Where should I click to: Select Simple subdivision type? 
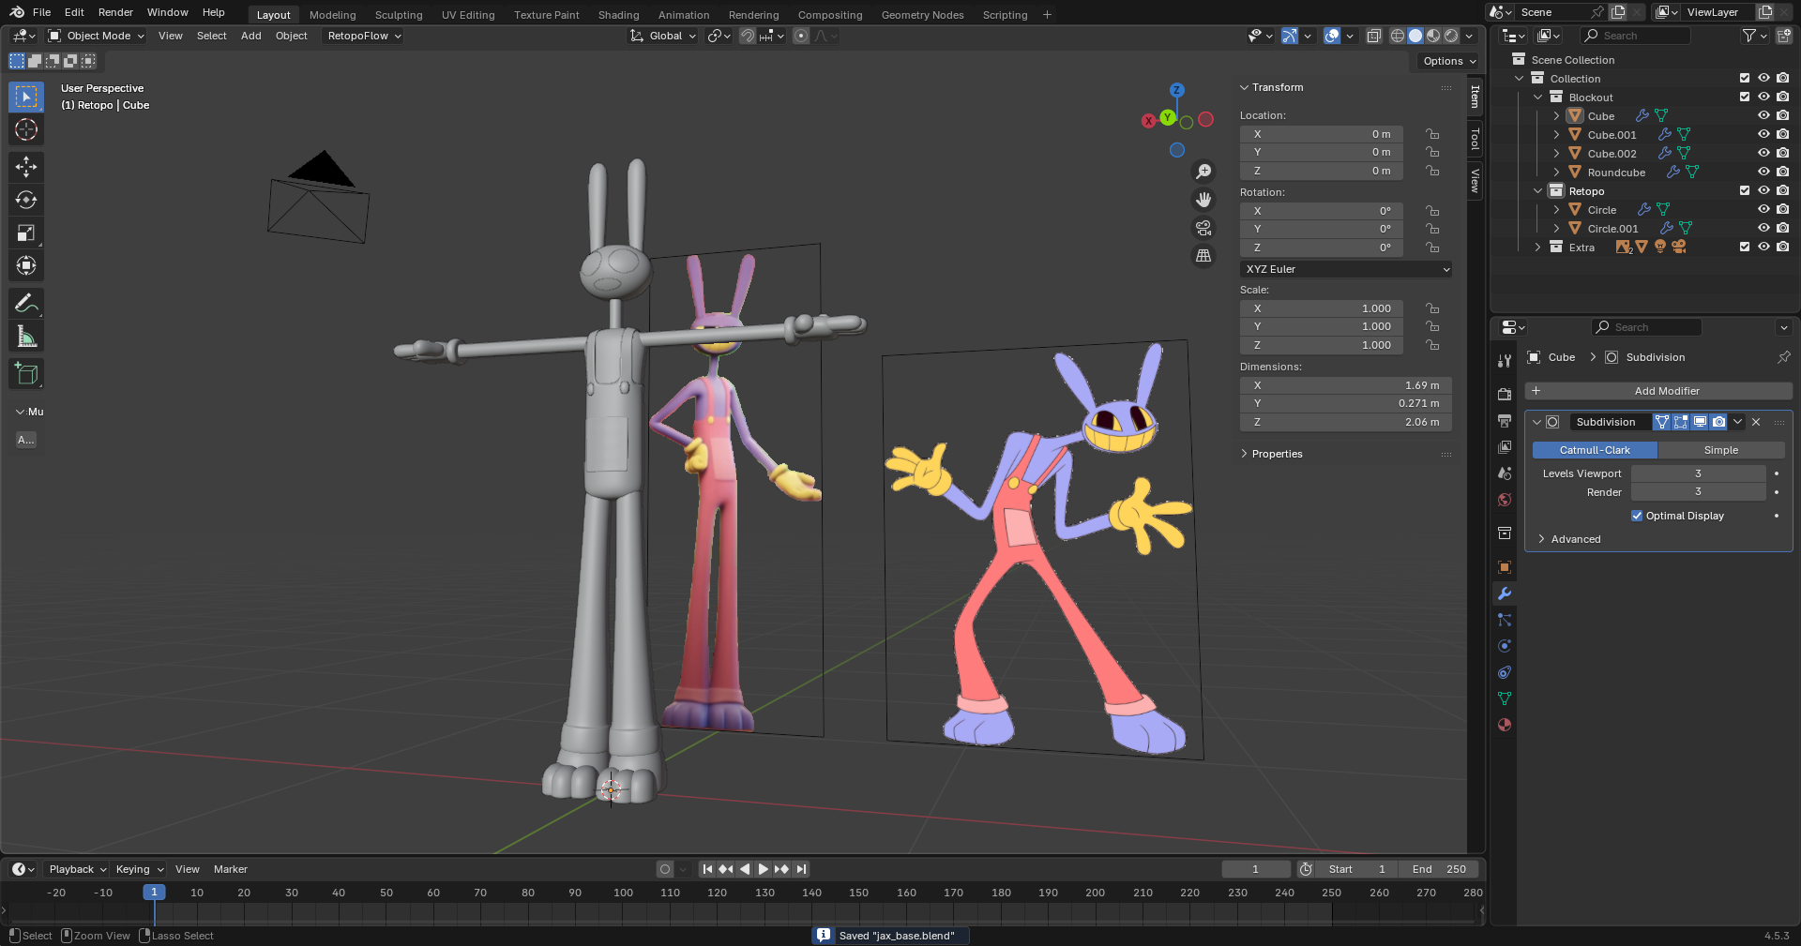[x=1721, y=450]
